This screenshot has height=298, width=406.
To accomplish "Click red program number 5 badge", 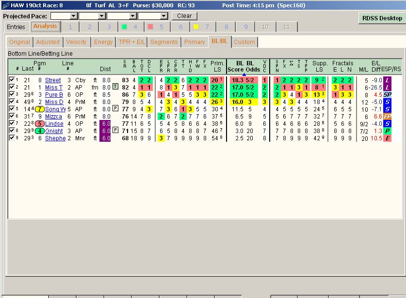I will tap(40, 124).
